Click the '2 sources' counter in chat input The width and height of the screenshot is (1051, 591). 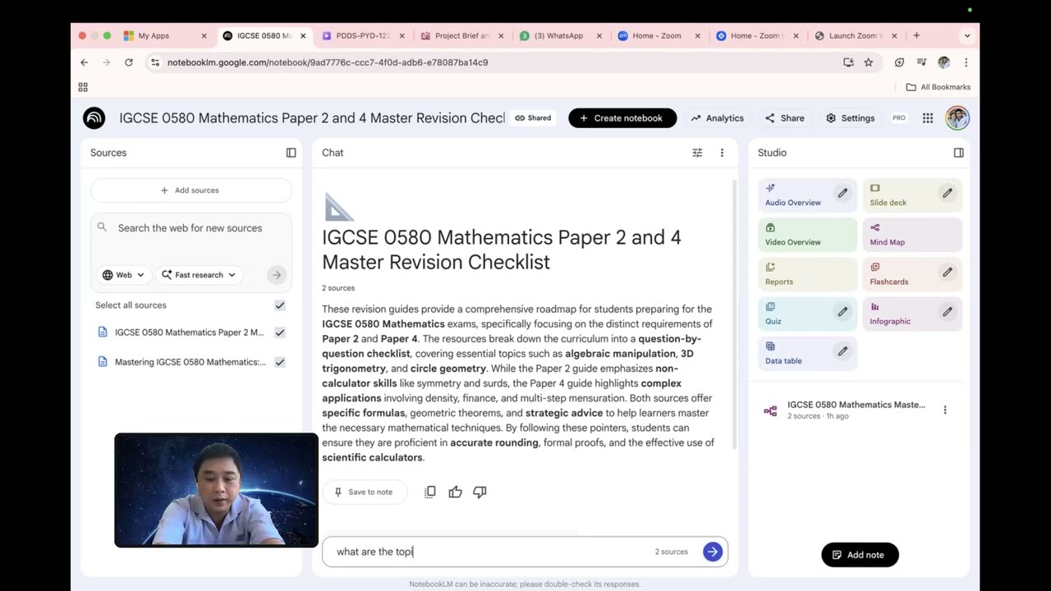coord(671,552)
